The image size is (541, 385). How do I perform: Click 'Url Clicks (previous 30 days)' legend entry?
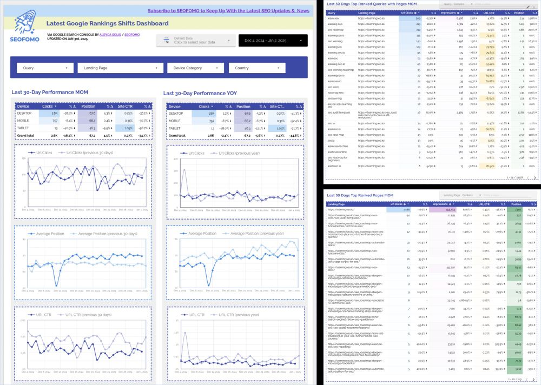[86, 152]
